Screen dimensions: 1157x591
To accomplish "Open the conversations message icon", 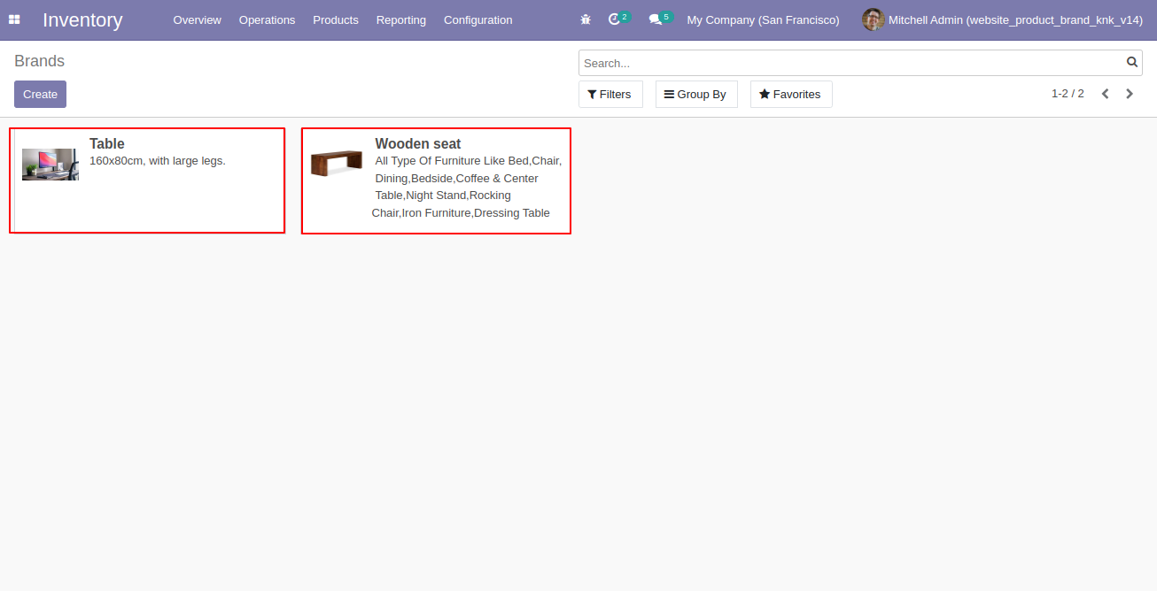I will (656, 19).
